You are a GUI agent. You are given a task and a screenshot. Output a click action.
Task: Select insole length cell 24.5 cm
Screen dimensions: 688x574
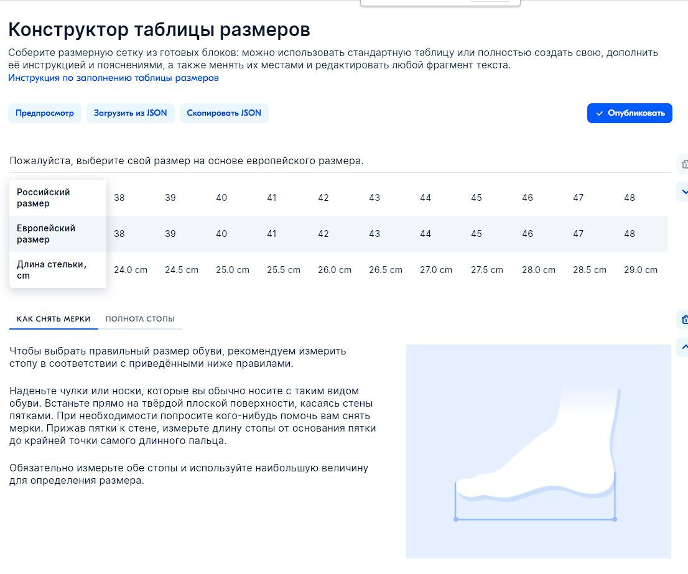click(x=182, y=270)
